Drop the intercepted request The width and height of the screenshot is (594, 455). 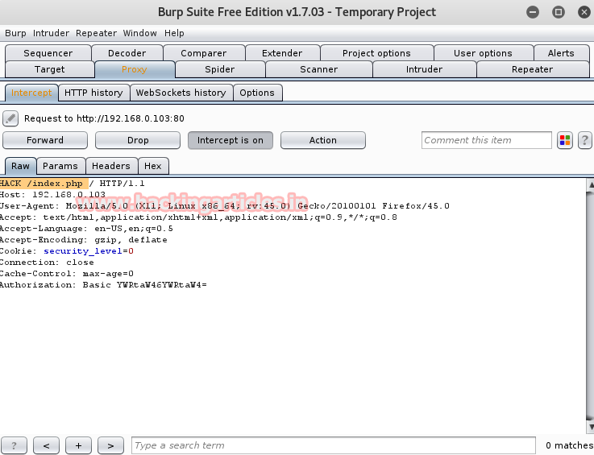pos(138,140)
